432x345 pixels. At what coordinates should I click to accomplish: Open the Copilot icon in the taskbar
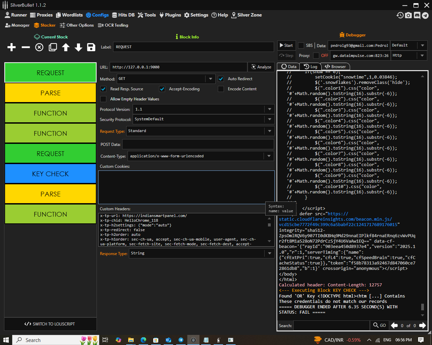tap(118, 340)
